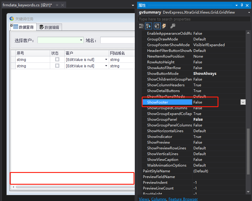Toggle the 状态 checkbox in first grid row
This screenshot has height=201, width=252.
(x=57, y=59)
